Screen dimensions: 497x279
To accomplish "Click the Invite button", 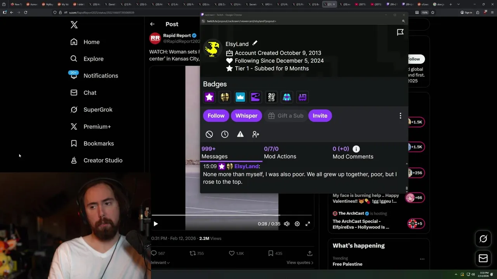I will [320, 115].
